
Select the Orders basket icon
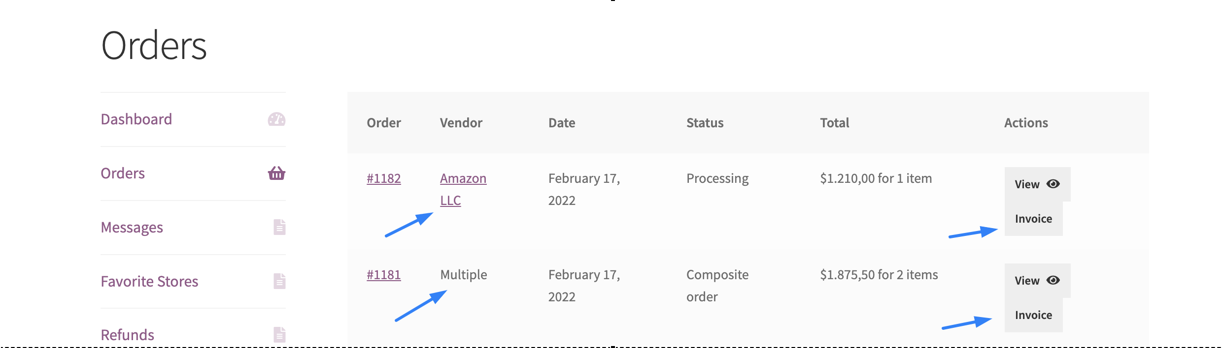[x=277, y=173]
